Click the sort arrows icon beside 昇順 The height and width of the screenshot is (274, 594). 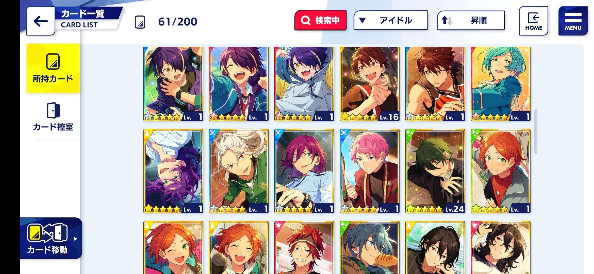tap(447, 20)
